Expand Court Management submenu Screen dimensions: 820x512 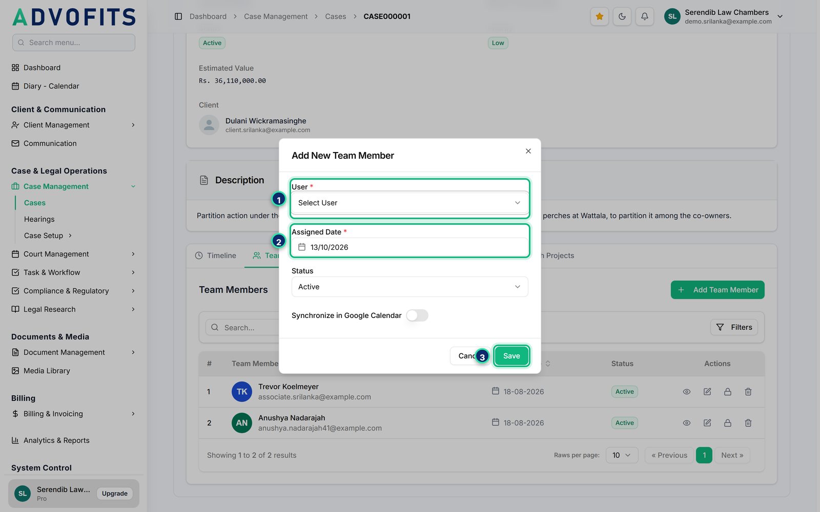point(73,254)
